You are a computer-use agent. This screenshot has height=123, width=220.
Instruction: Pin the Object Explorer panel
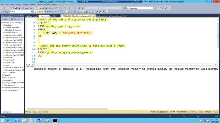pos(20,16)
